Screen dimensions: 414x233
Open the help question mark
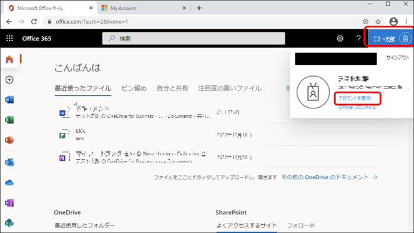pos(358,39)
